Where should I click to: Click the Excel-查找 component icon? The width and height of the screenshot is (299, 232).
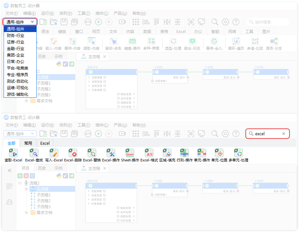click(x=34, y=153)
